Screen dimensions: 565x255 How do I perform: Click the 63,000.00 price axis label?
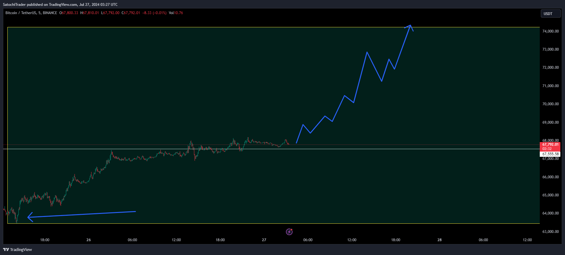[551, 232]
